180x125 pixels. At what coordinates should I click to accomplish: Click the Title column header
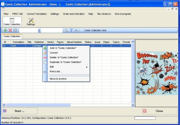coord(29,42)
